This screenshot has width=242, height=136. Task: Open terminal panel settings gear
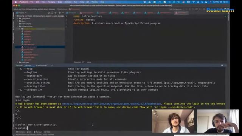pos(222,65)
